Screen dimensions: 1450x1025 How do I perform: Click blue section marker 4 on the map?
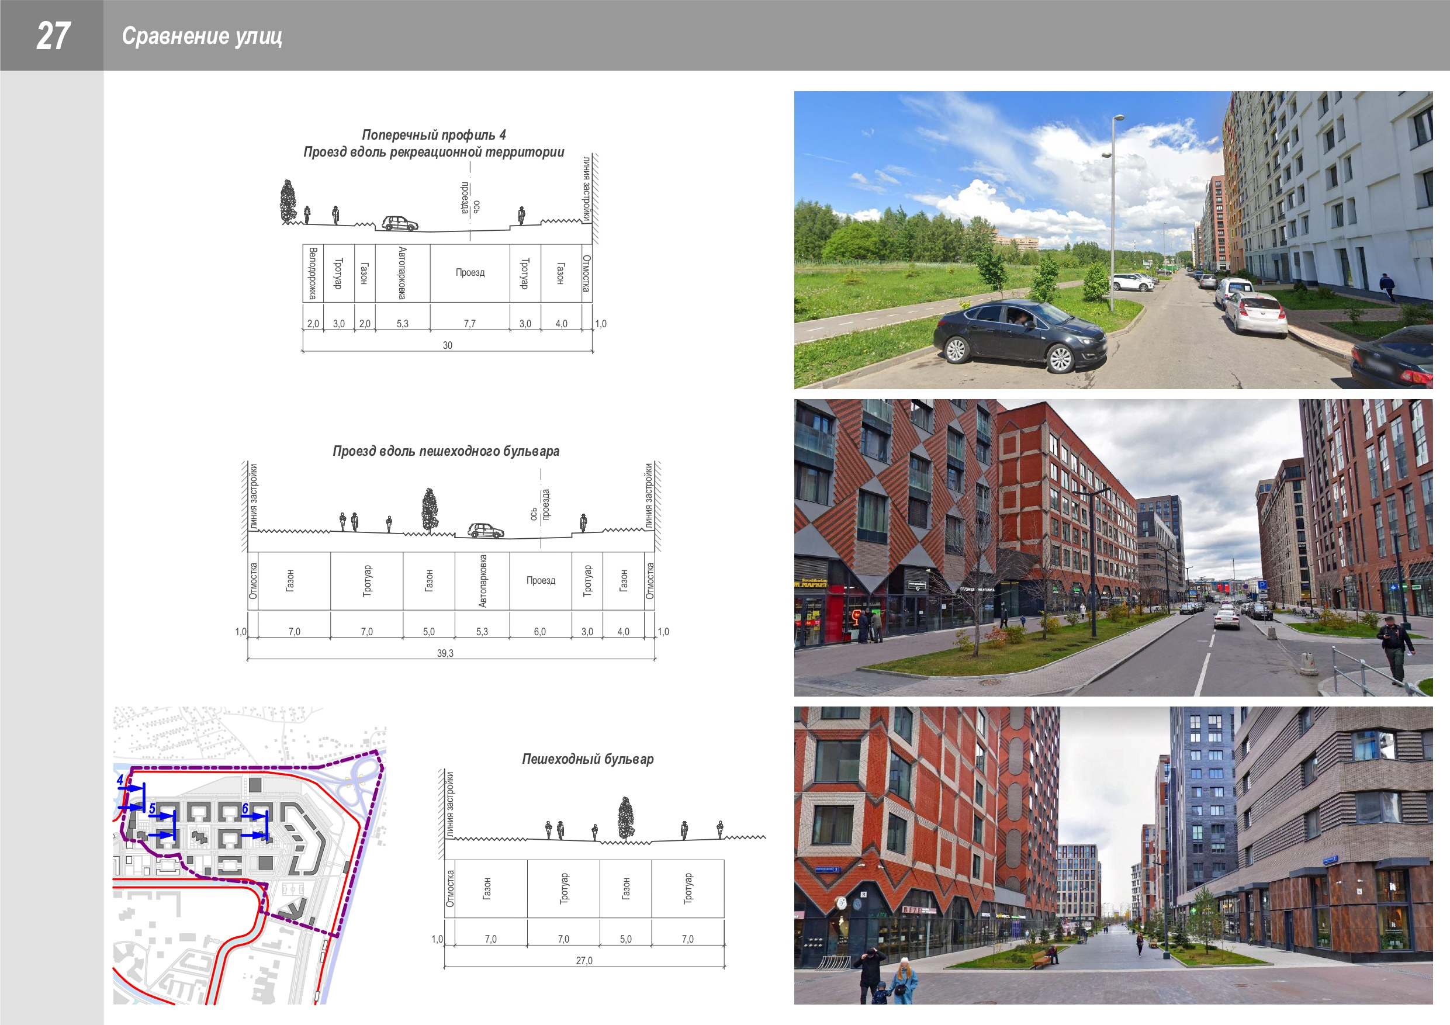coord(120,780)
